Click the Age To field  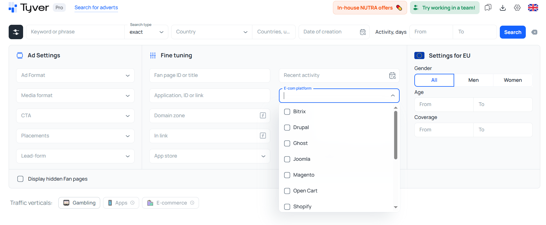[503, 105]
